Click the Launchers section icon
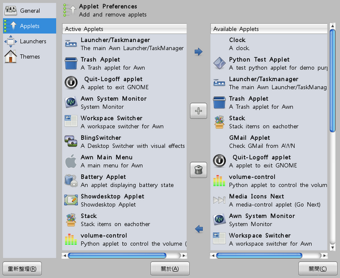Image resolution: width=340 pixels, height=278 pixels. pyautogui.click(x=11, y=41)
